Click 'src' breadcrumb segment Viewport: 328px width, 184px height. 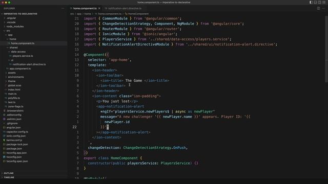pyautogui.click(x=72, y=14)
